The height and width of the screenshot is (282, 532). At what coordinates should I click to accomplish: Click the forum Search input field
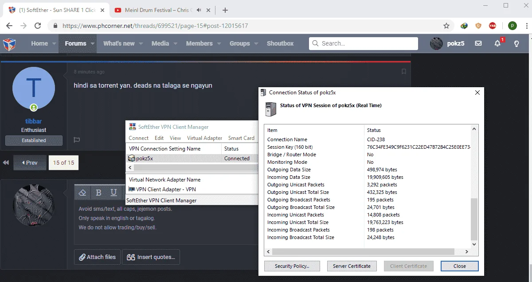tap(364, 43)
